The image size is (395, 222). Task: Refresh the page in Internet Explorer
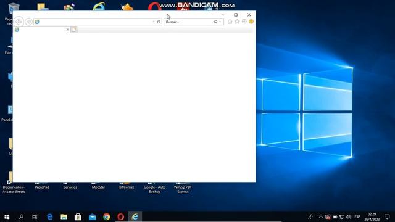tap(159, 22)
